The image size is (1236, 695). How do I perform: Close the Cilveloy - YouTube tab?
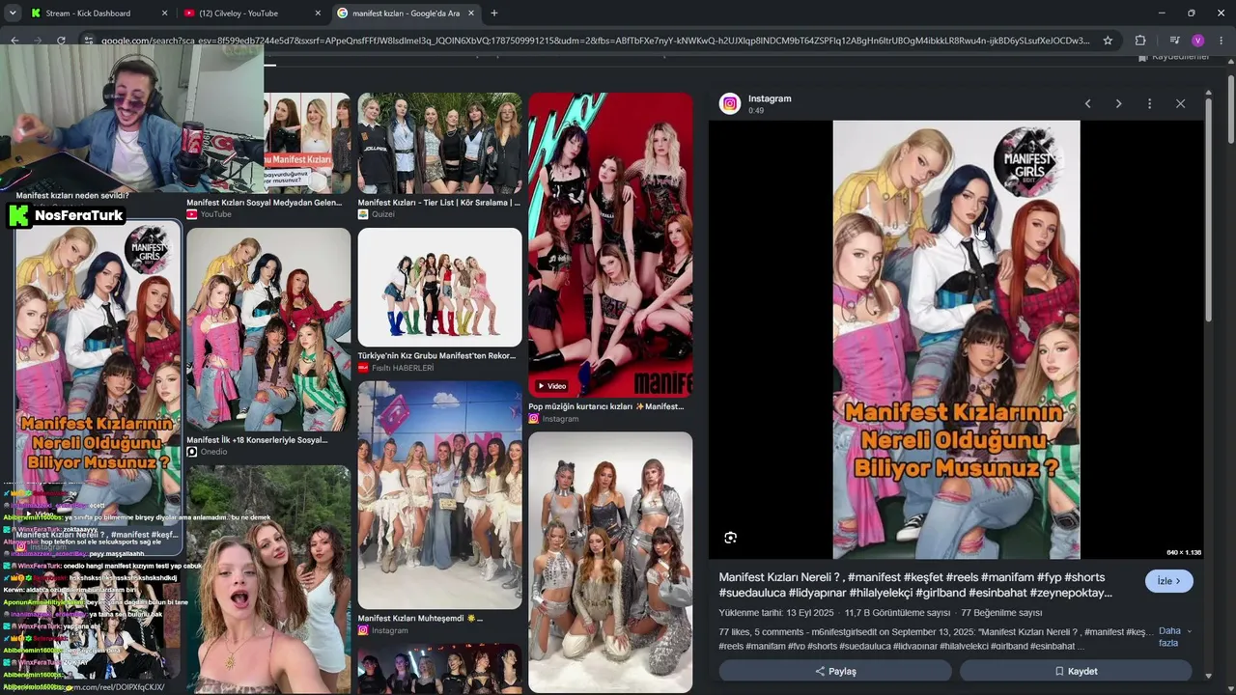(x=318, y=14)
